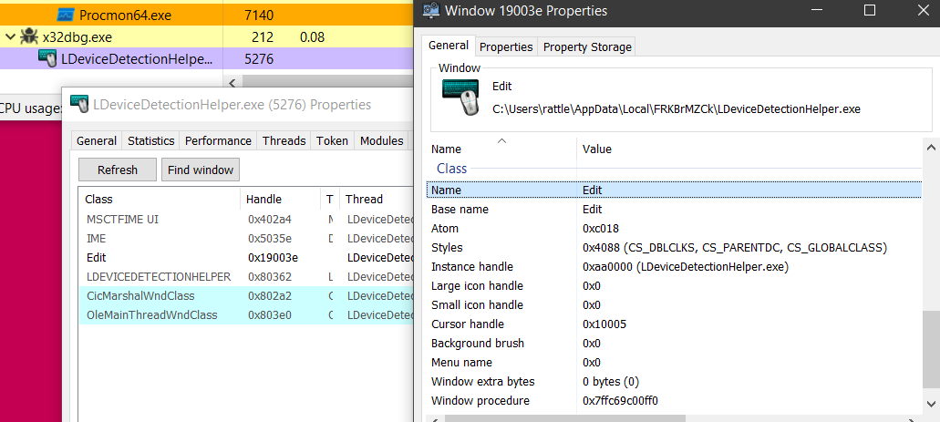The width and height of the screenshot is (940, 422).
Task: Select the Atom property row
Action: (x=674, y=229)
